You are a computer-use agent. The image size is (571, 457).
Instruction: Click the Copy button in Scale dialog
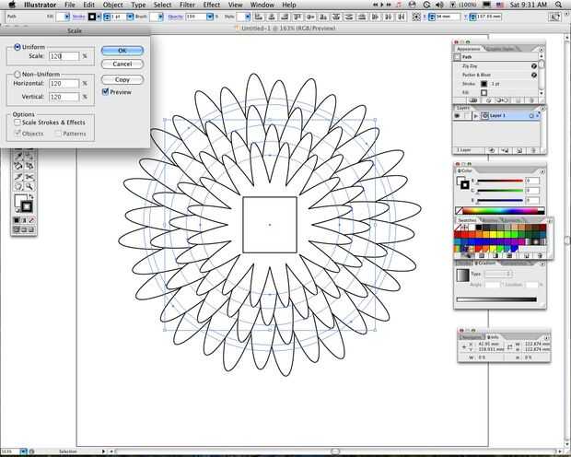coord(122,79)
